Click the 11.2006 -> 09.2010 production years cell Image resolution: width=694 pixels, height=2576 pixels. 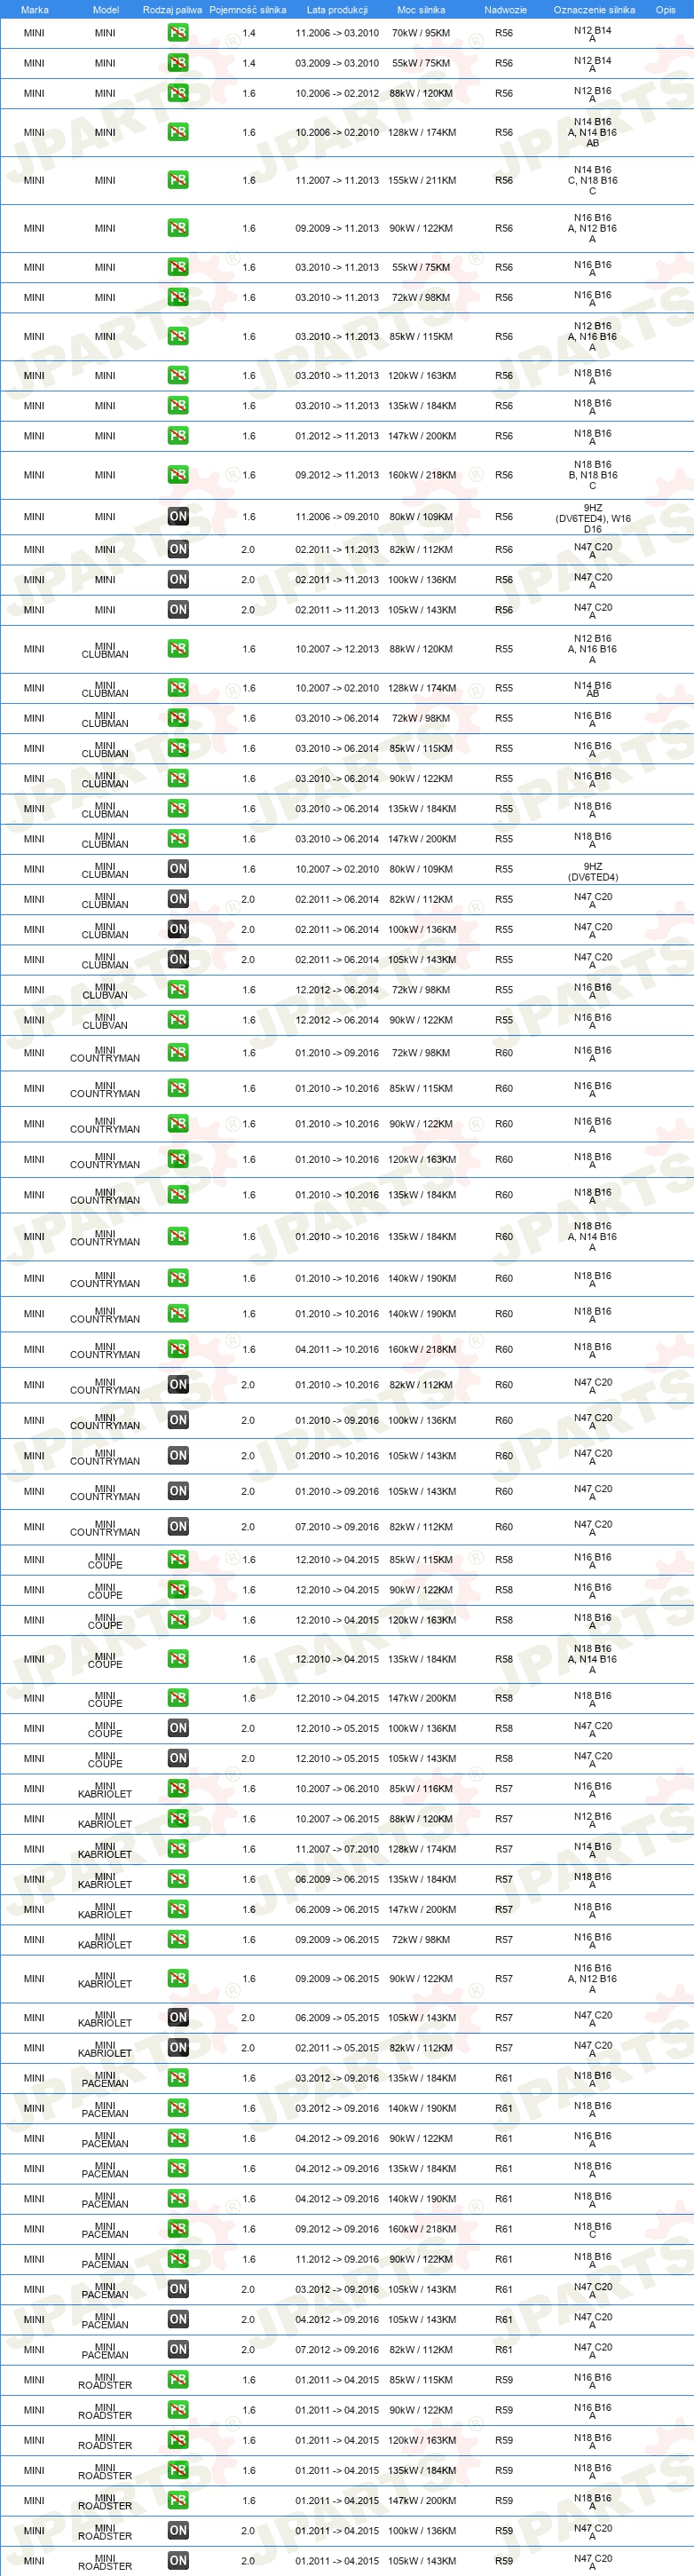(x=337, y=517)
